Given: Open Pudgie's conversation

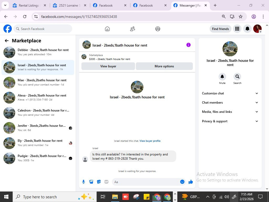Looking at the screenshot, I should (x=38, y=158).
